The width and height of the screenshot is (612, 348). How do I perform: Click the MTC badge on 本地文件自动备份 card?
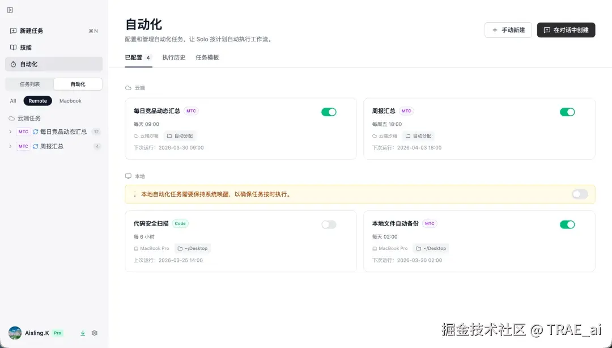point(430,224)
